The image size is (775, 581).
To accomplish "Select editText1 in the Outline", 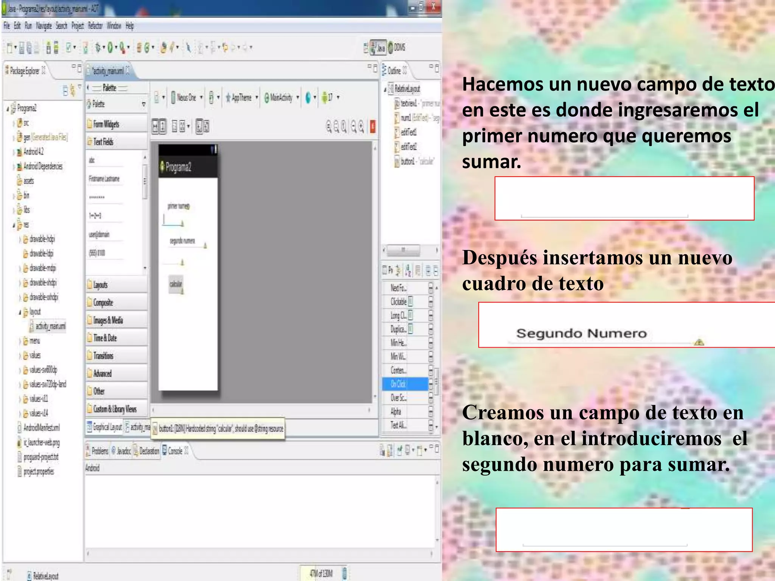I will click(405, 132).
